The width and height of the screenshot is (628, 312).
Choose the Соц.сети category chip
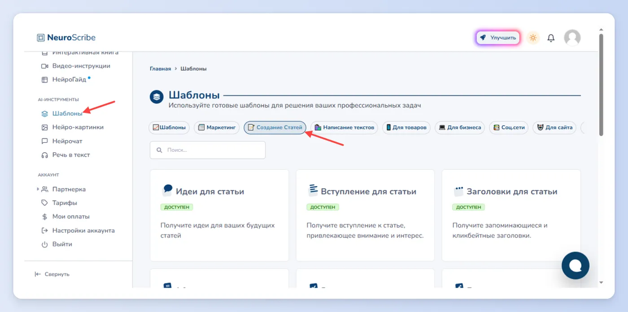click(509, 128)
